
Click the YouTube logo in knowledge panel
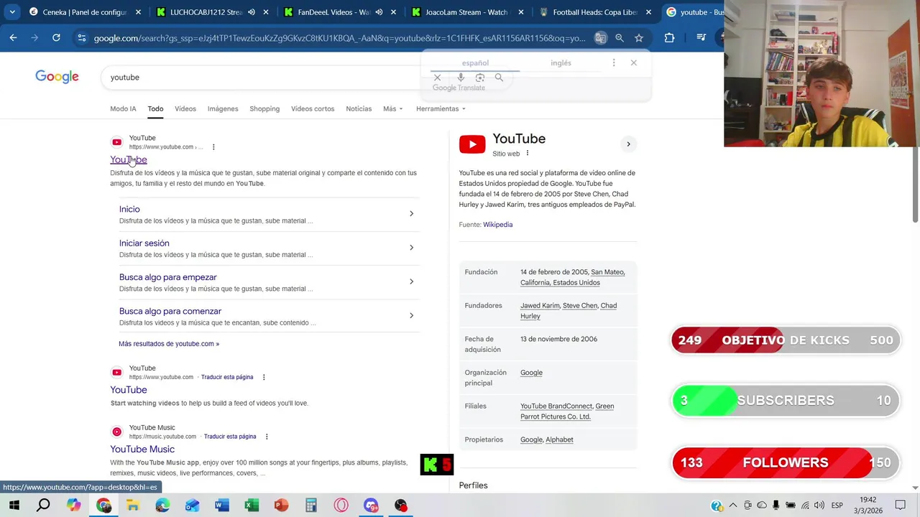(x=472, y=144)
